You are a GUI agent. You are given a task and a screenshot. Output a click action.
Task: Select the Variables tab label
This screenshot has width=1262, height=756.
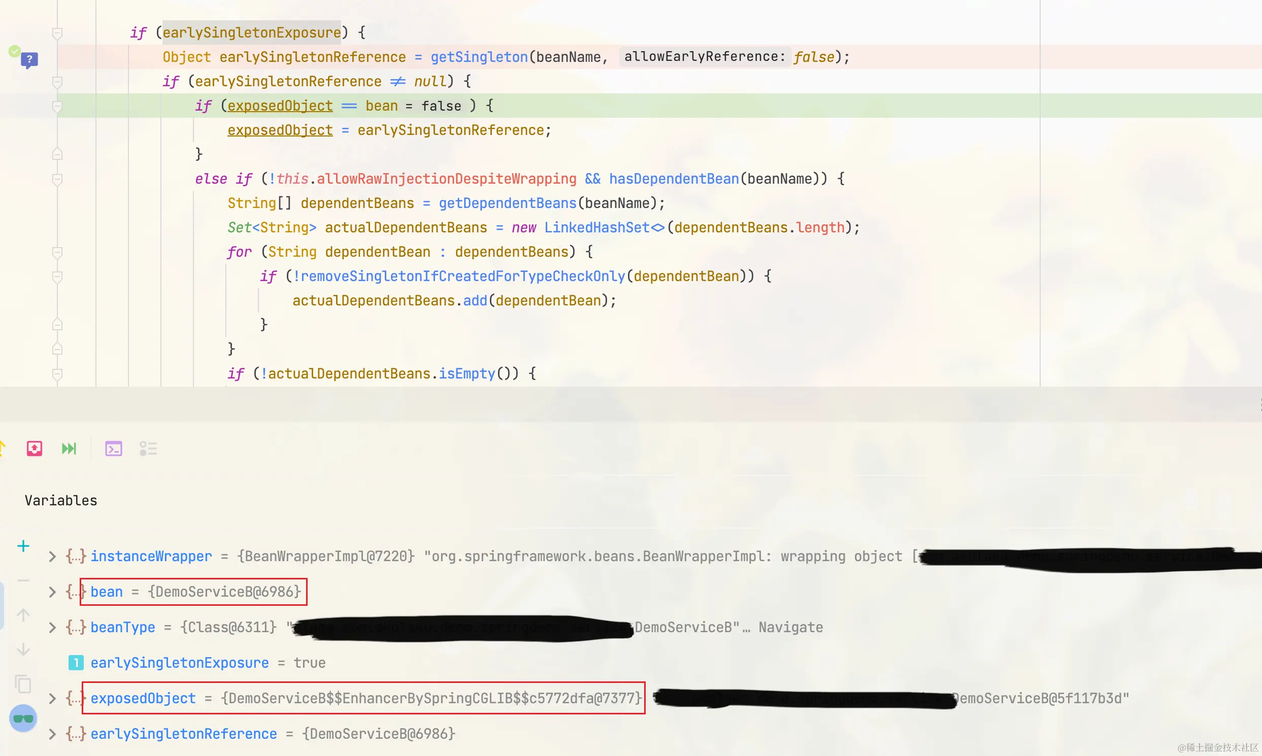click(60, 500)
